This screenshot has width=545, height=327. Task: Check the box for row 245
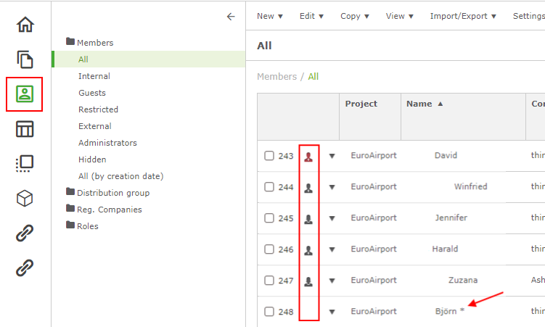269,218
